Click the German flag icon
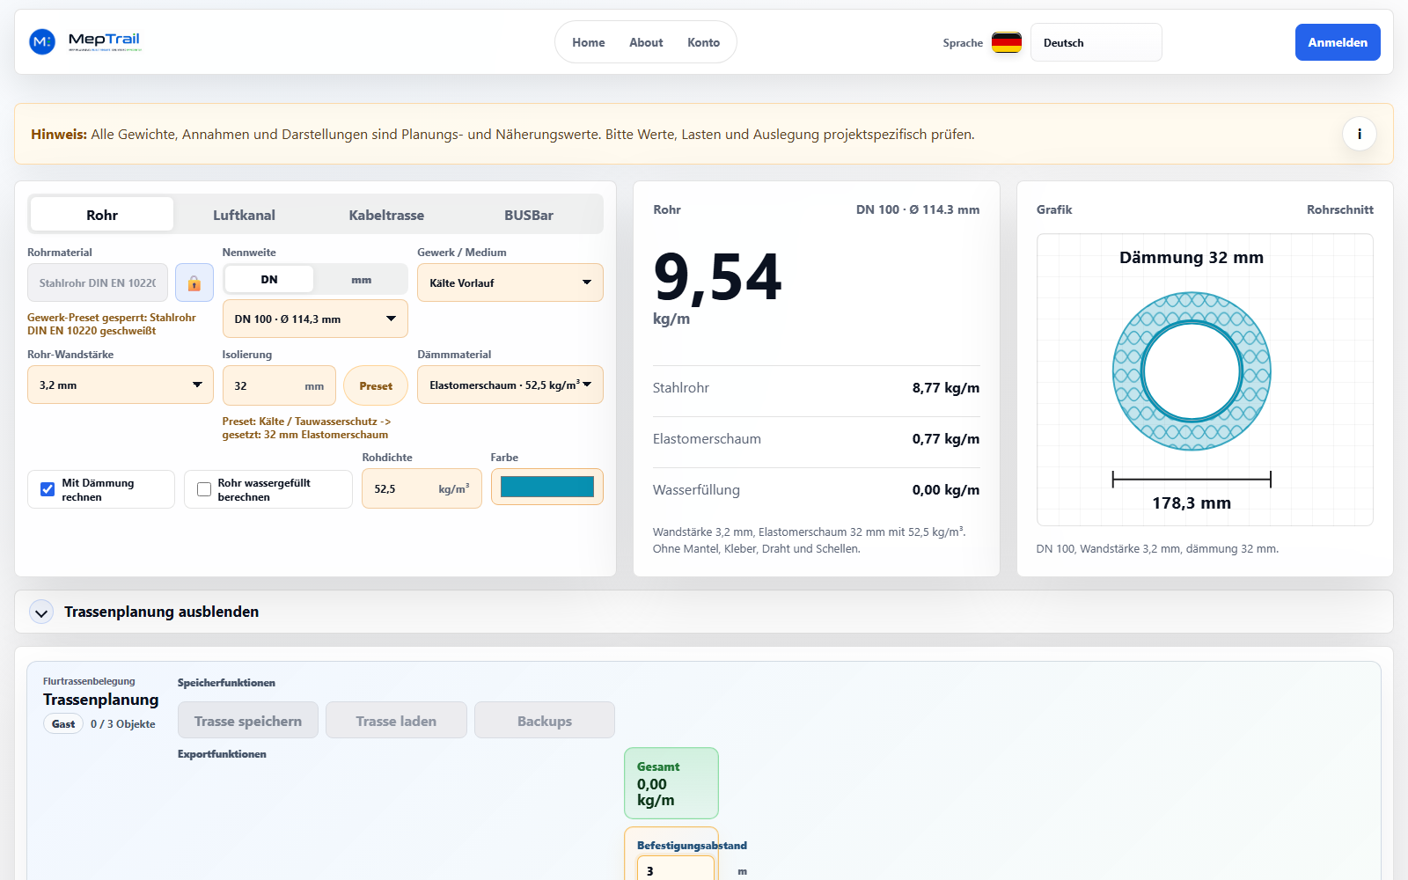 [x=1006, y=42]
